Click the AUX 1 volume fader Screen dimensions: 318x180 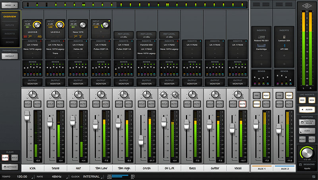(x=256, y=124)
